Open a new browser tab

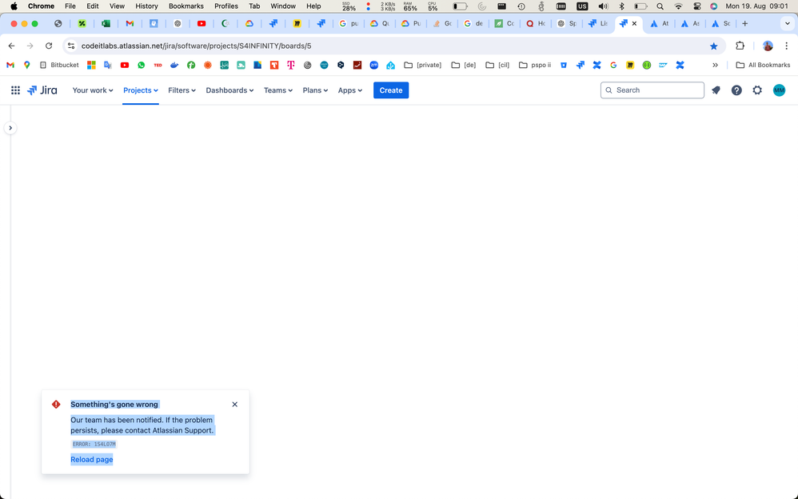pyautogui.click(x=744, y=23)
